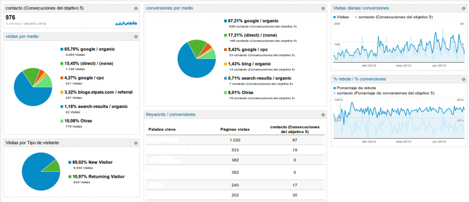
Task: Open settings gear of contacto widget
Action: [136, 8]
